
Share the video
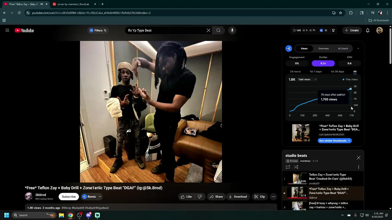(x=216, y=196)
